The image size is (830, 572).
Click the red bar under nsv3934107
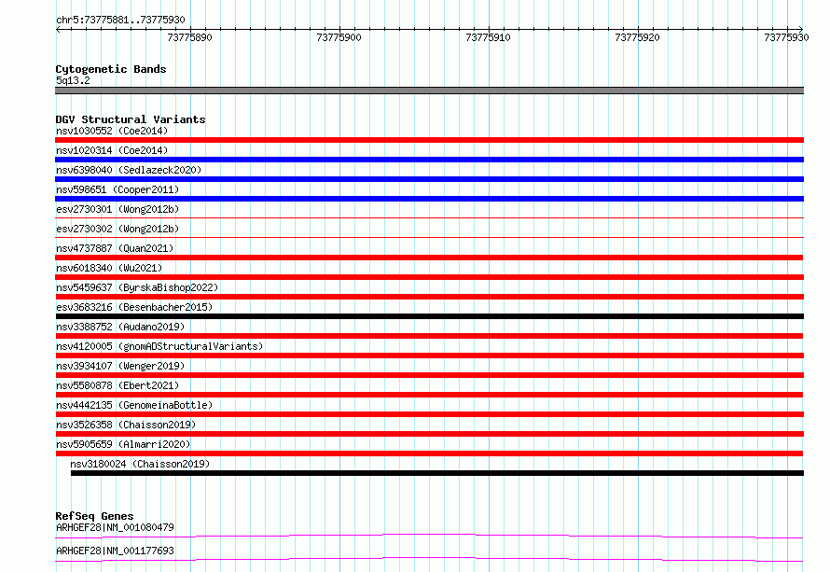coord(429,375)
